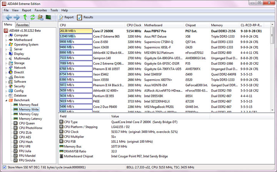Open the Tools menu

(54, 10)
